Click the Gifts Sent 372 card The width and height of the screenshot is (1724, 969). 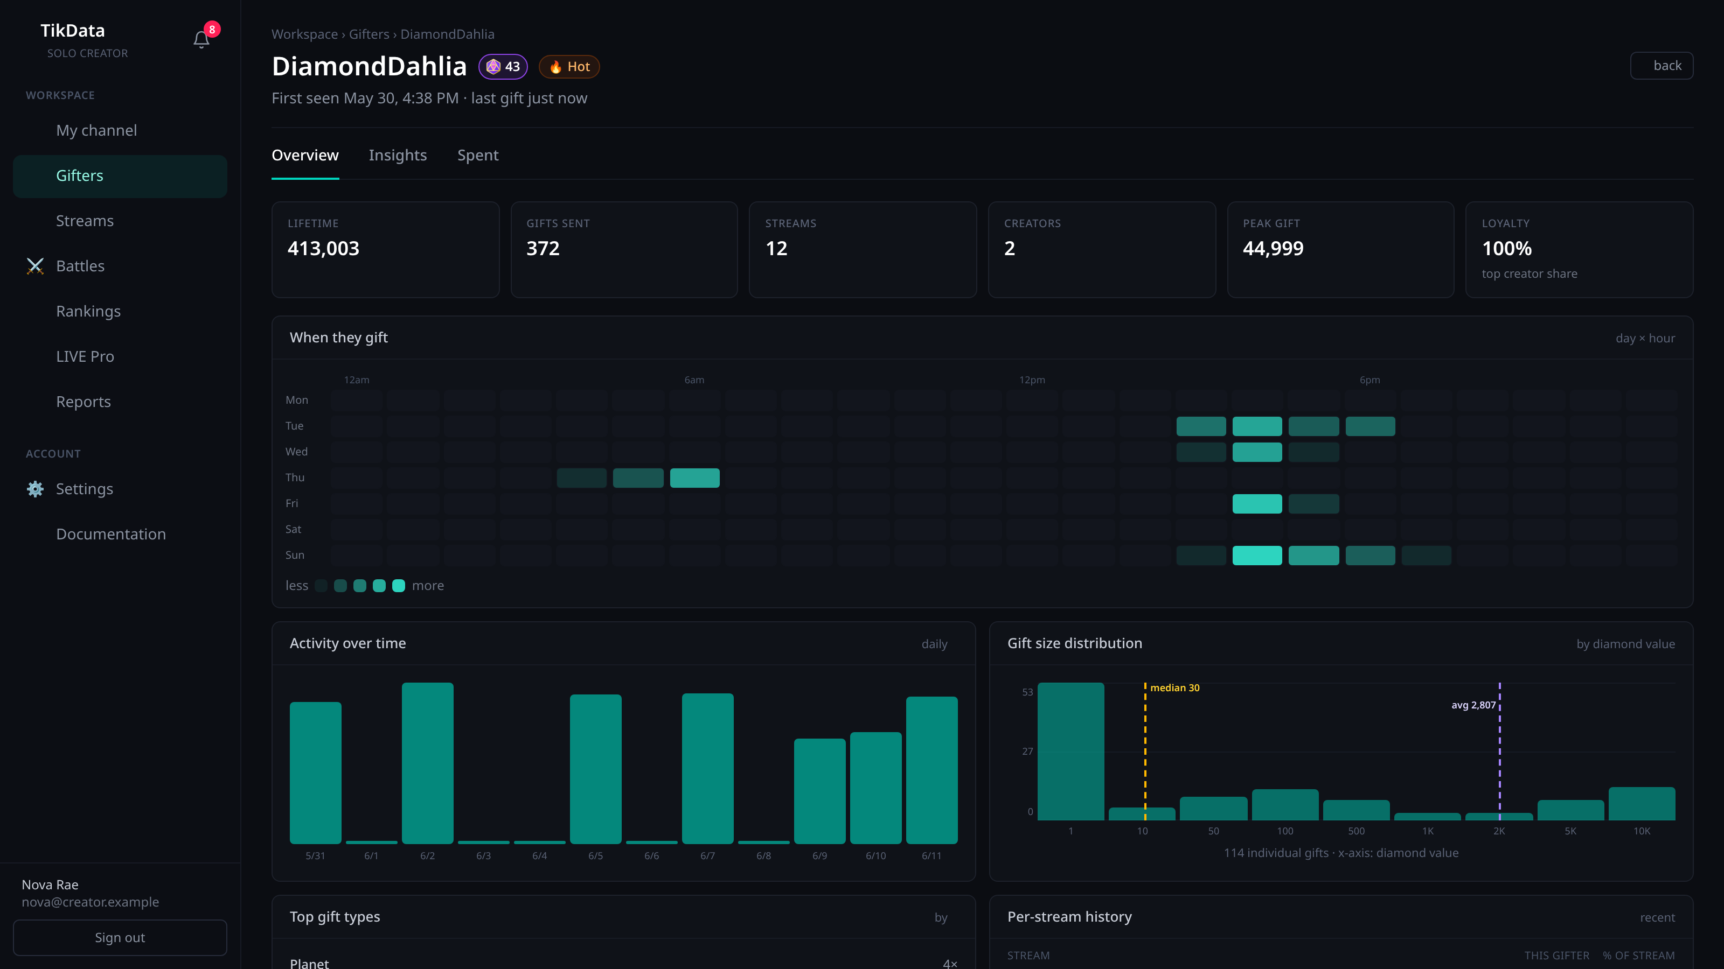pyautogui.click(x=624, y=249)
